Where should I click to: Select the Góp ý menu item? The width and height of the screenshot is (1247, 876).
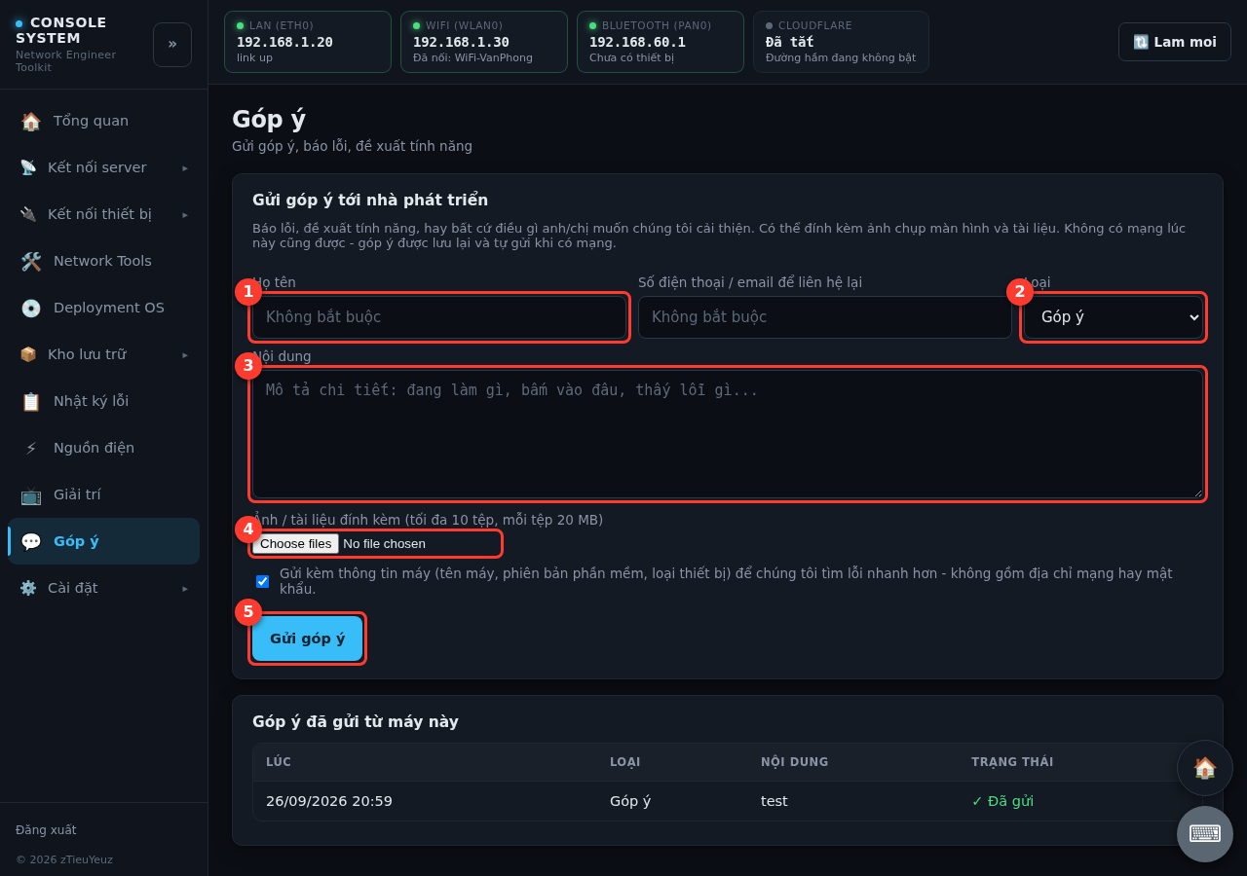[104, 541]
